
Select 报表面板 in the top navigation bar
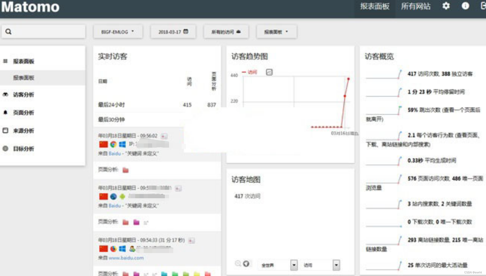tap(375, 7)
